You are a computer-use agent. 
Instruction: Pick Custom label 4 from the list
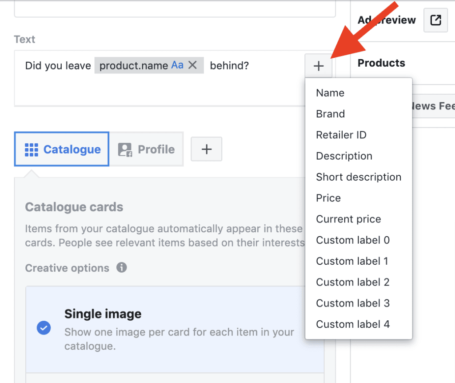coord(353,324)
